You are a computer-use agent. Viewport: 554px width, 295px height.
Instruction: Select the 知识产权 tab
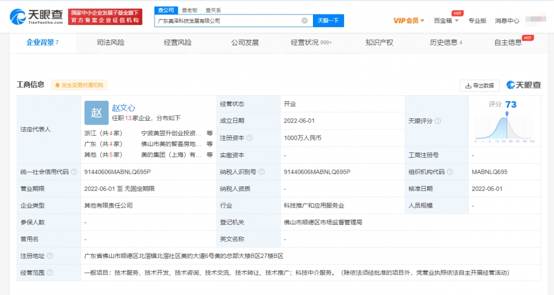(x=379, y=43)
